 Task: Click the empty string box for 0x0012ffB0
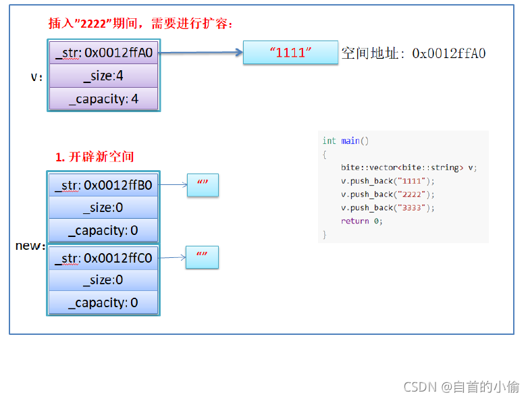click(x=203, y=185)
